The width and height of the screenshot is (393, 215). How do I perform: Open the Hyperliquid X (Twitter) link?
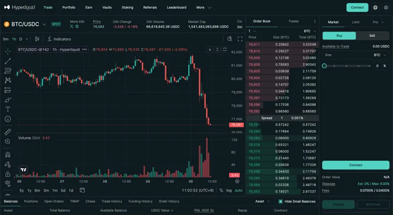[x=72, y=26]
